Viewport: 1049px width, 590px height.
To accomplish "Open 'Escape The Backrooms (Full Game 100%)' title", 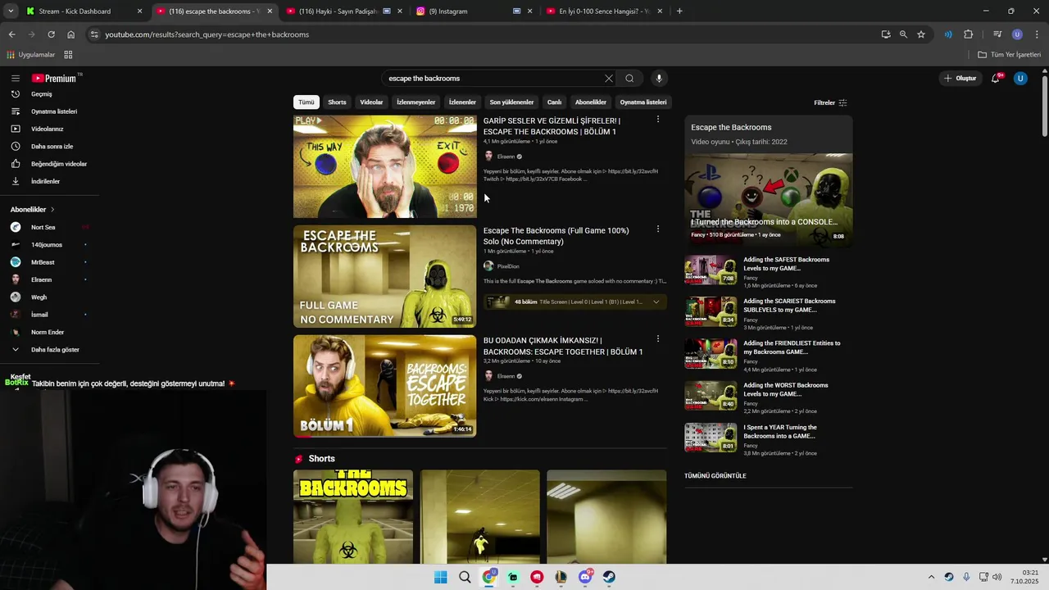I will click(556, 236).
